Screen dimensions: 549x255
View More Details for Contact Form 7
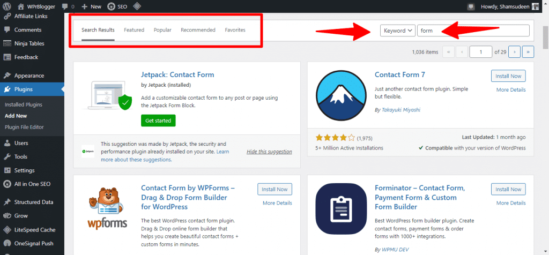[x=511, y=90]
